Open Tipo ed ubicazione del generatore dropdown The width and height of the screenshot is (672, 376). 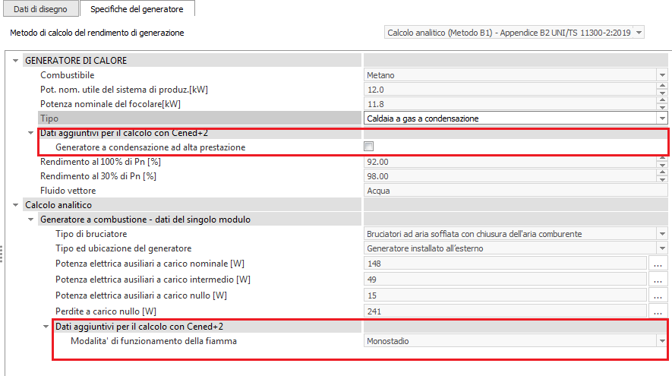662,248
